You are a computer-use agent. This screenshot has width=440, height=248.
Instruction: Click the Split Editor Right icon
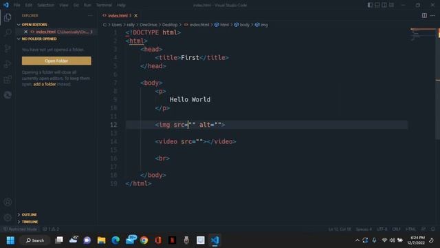(x=424, y=15)
